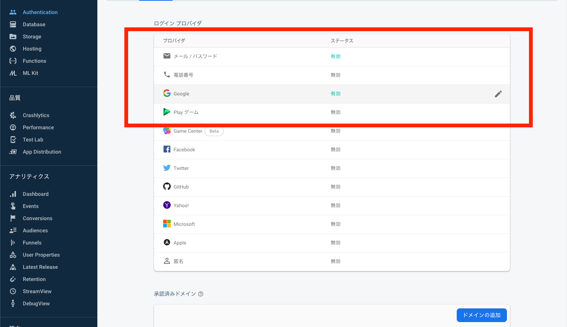Click the Database icon in sidebar
The height and width of the screenshot is (327, 567).
(x=13, y=24)
